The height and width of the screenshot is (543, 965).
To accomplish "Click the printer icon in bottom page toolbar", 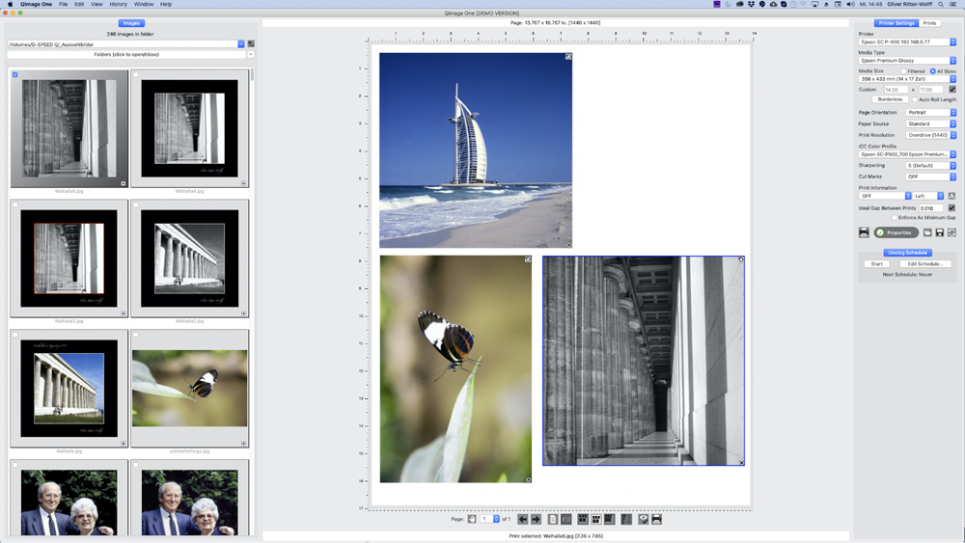I will point(656,519).
